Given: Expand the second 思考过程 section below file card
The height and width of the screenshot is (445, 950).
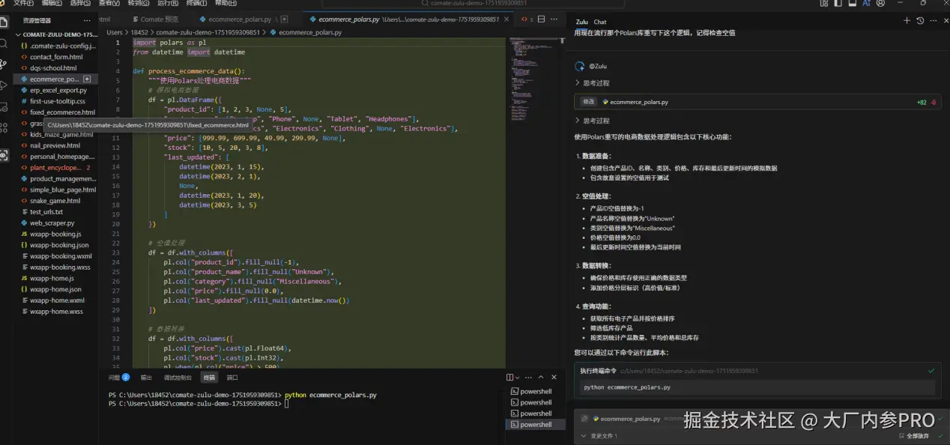Looking at the screenshot, I should [x=592, y=121].
